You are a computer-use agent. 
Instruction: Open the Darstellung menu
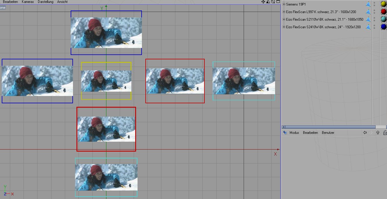(46, 2)
